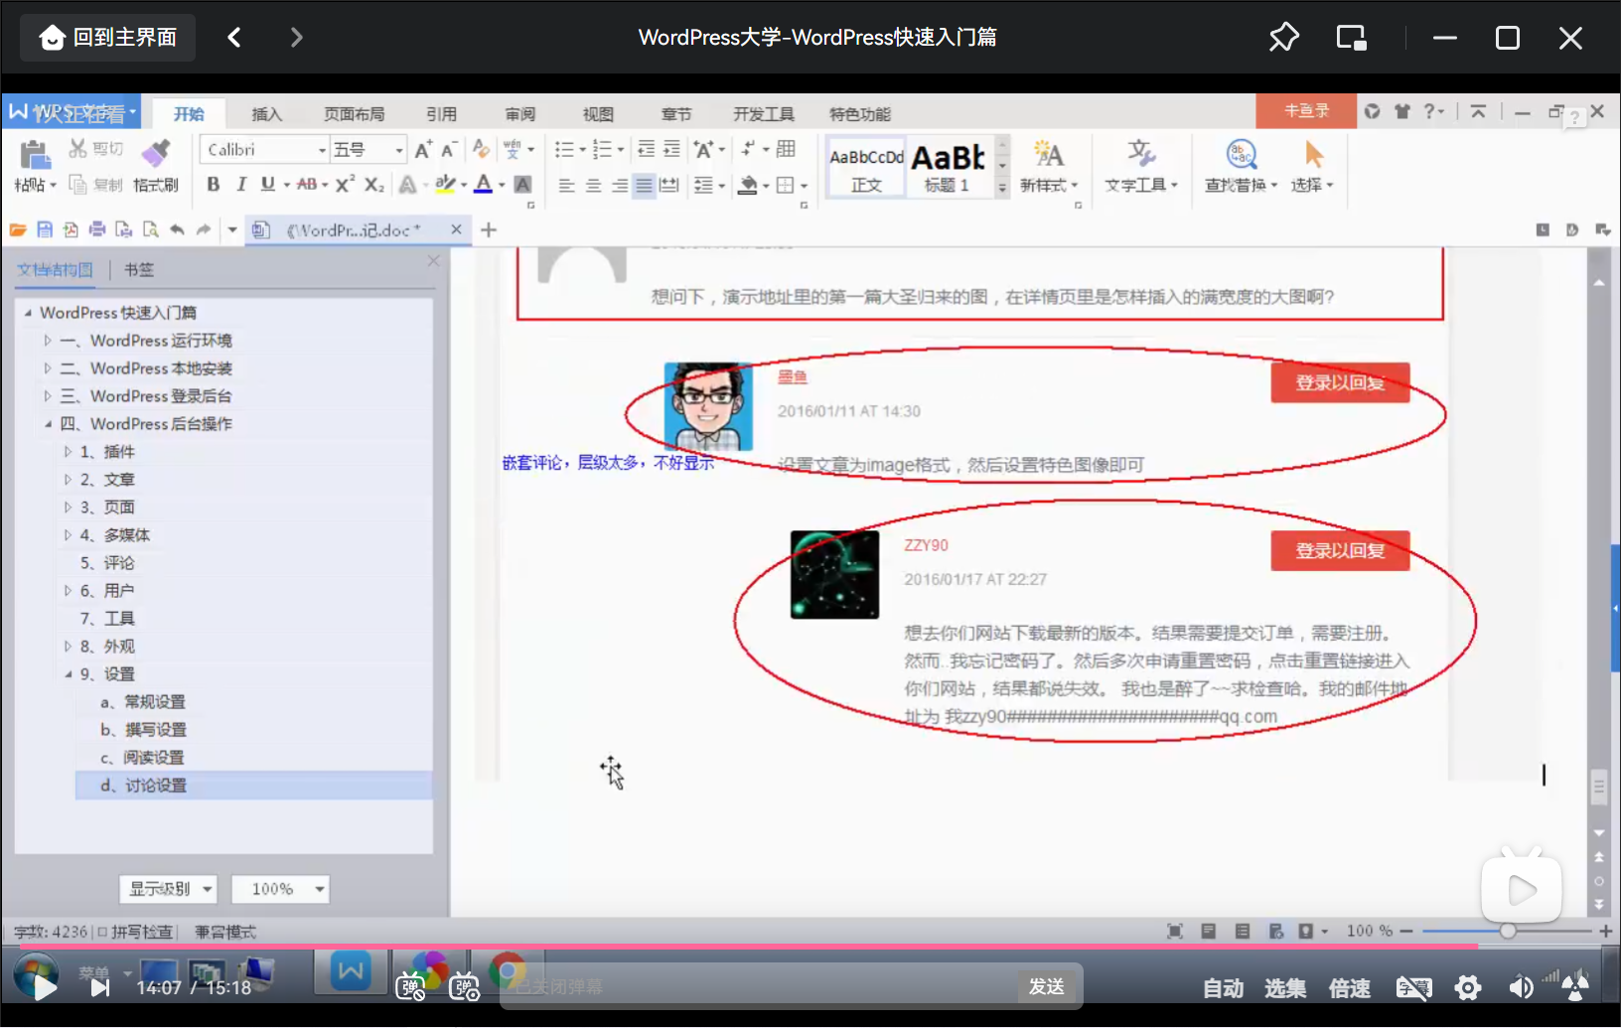Click the 选择 select arrow tool

[1312, 165]
